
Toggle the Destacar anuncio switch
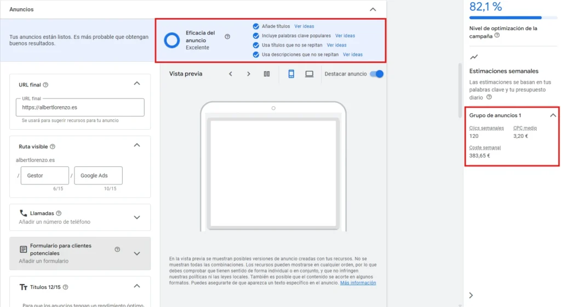click(x=376, y=74)
